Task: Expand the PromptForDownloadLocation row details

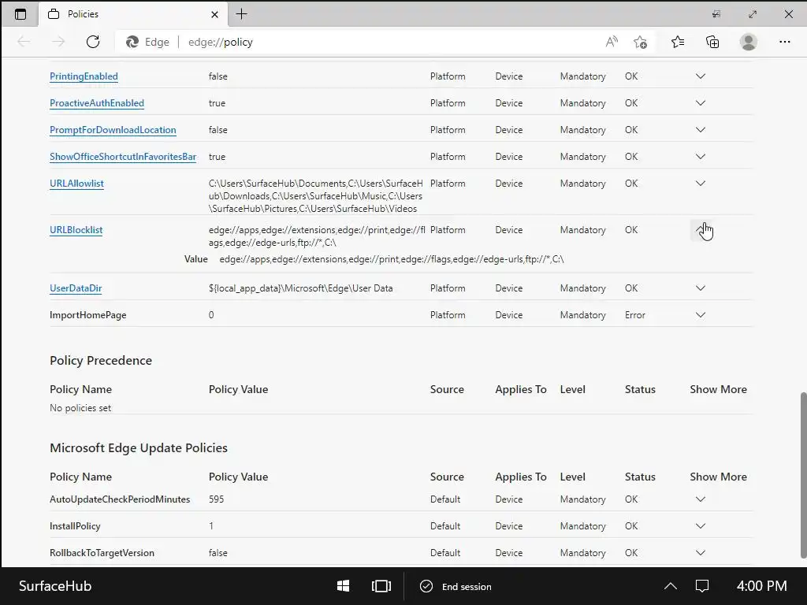Action: point(701,130)
